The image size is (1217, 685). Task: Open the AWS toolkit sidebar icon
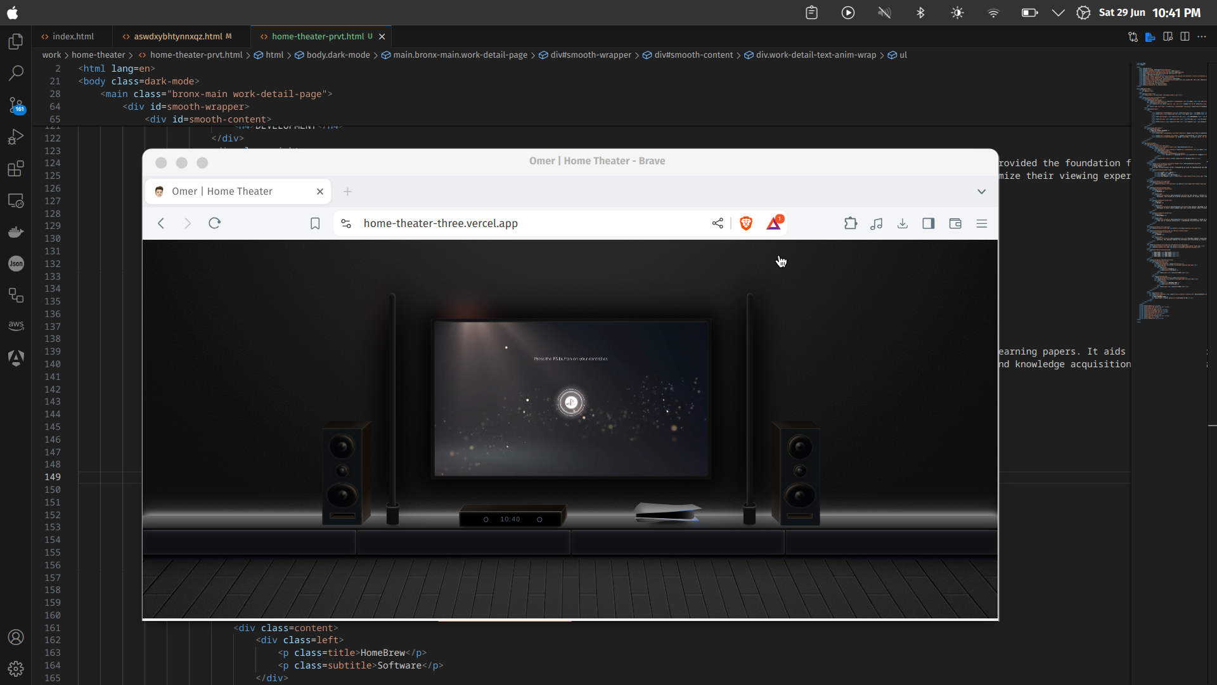click(x=16, y=325)
